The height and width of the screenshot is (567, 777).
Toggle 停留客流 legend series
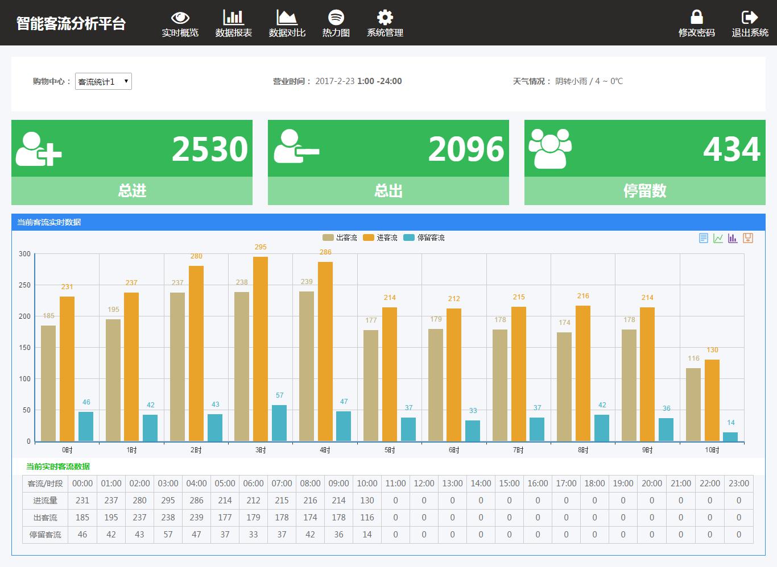424,237
